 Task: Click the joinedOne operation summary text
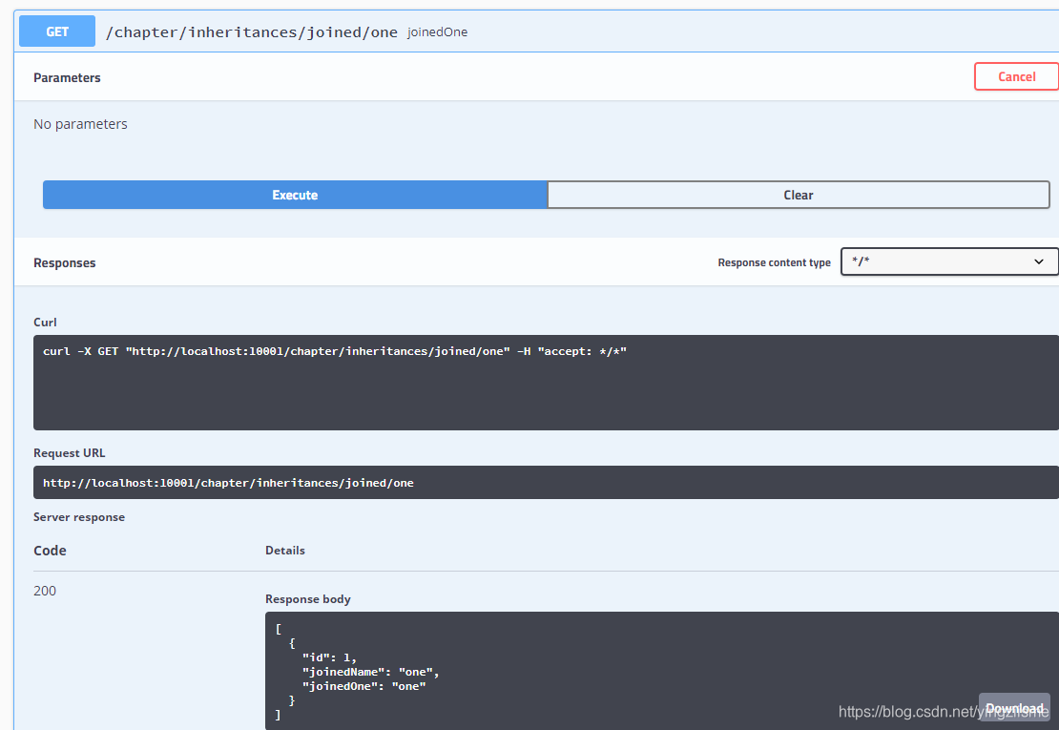pyautogui.click(x=437, y=31)
